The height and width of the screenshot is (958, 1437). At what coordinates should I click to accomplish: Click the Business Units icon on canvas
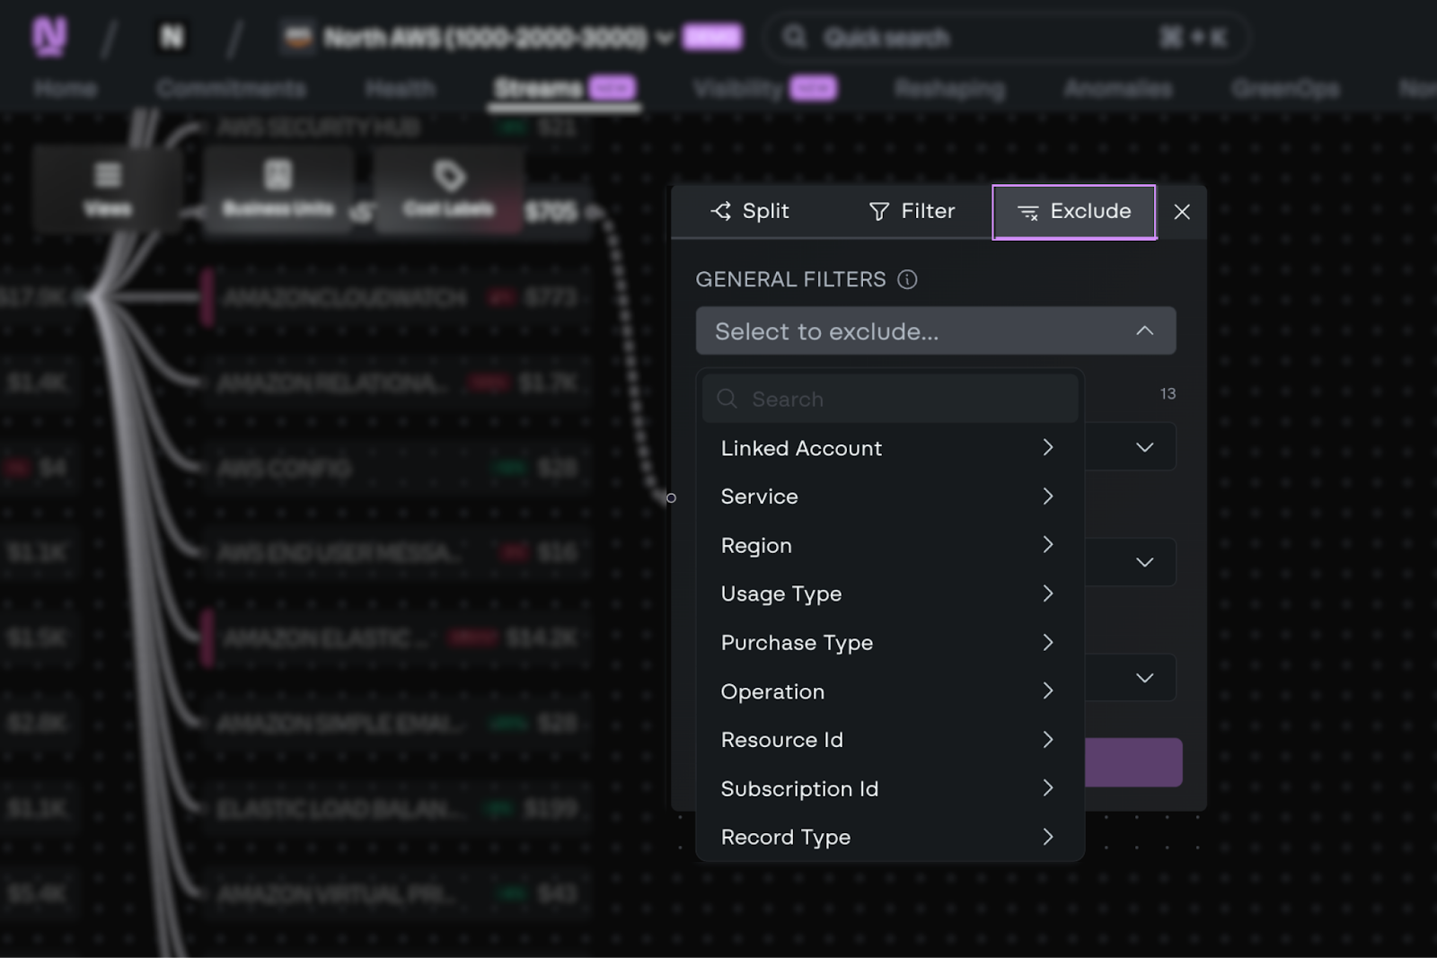[278, 173]
